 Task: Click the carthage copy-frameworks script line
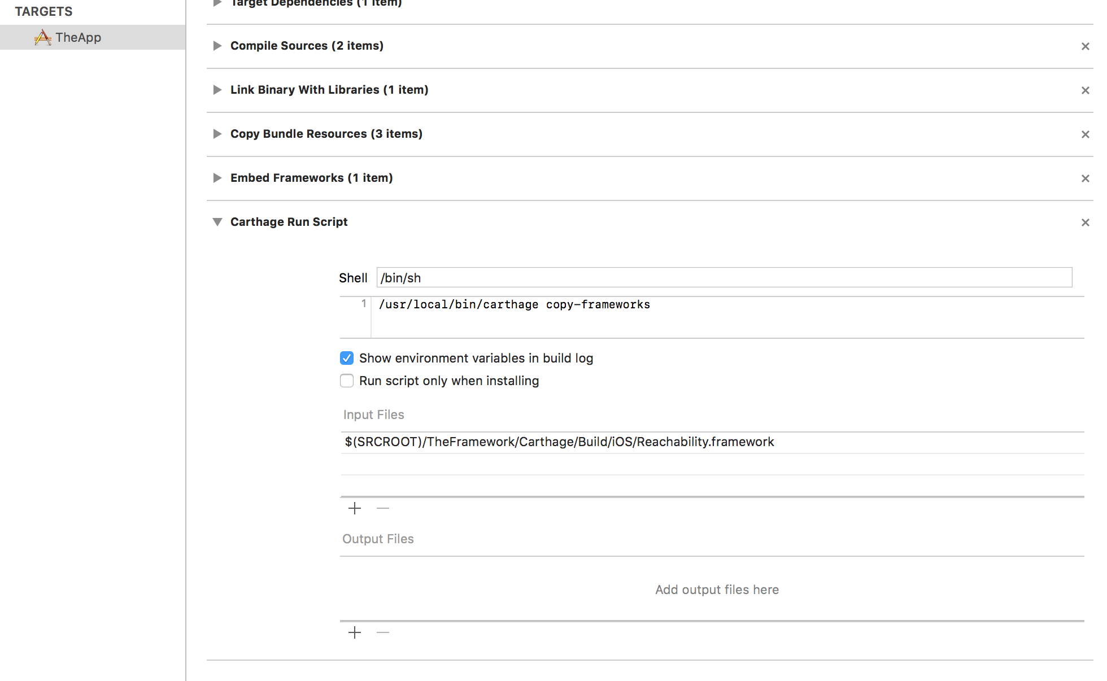514,305
